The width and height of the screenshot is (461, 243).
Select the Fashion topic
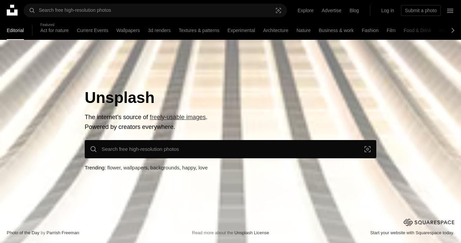click(x=370, y=30)
